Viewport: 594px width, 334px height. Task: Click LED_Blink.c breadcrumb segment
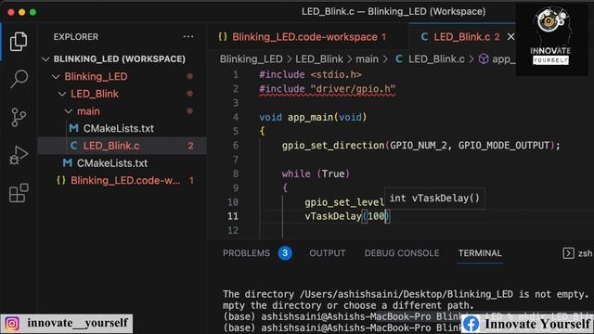pyautogui.click(x=436, y=59)
